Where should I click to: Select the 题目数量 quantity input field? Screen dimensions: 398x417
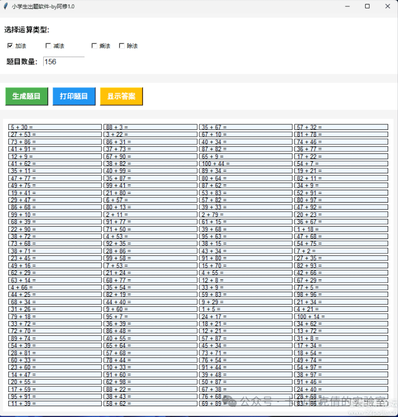(x=63, y=61)
